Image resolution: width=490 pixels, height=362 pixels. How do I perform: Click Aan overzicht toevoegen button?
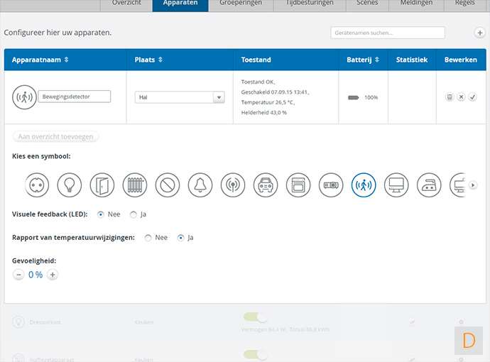(55, 136)
